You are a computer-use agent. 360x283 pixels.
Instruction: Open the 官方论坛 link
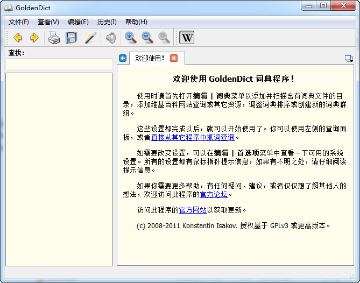tap(214, 194)
